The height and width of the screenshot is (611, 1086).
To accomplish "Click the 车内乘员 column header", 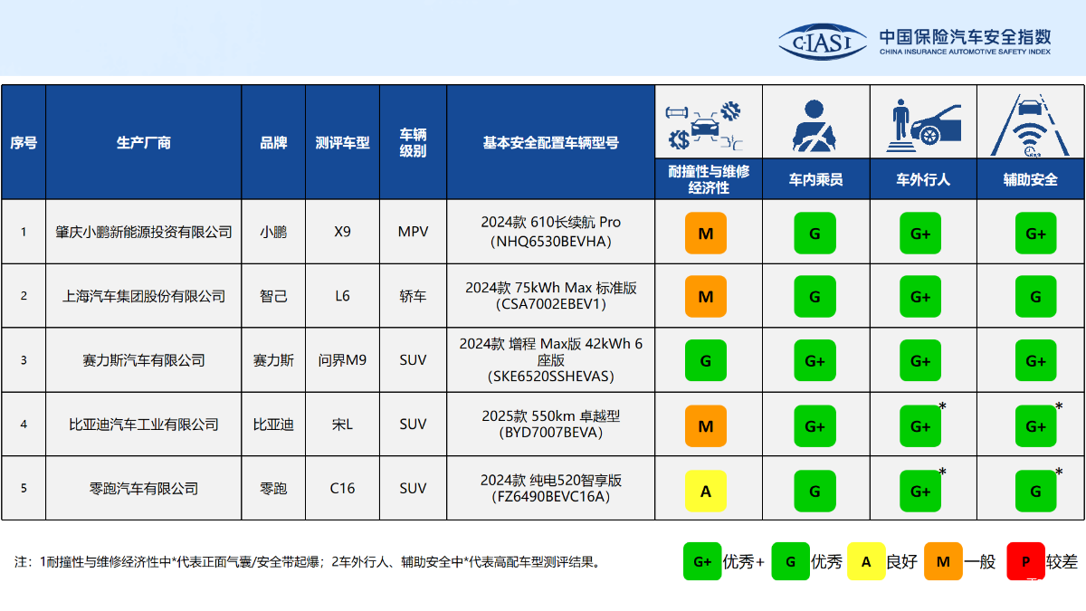I will 815,180.
